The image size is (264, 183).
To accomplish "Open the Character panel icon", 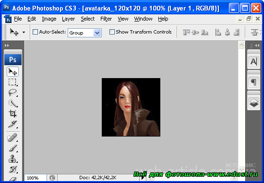I will coord(253,62).
